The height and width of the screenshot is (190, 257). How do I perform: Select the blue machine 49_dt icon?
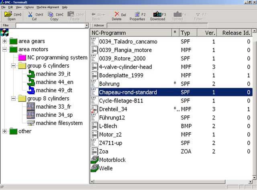click(x=31, y=90)
